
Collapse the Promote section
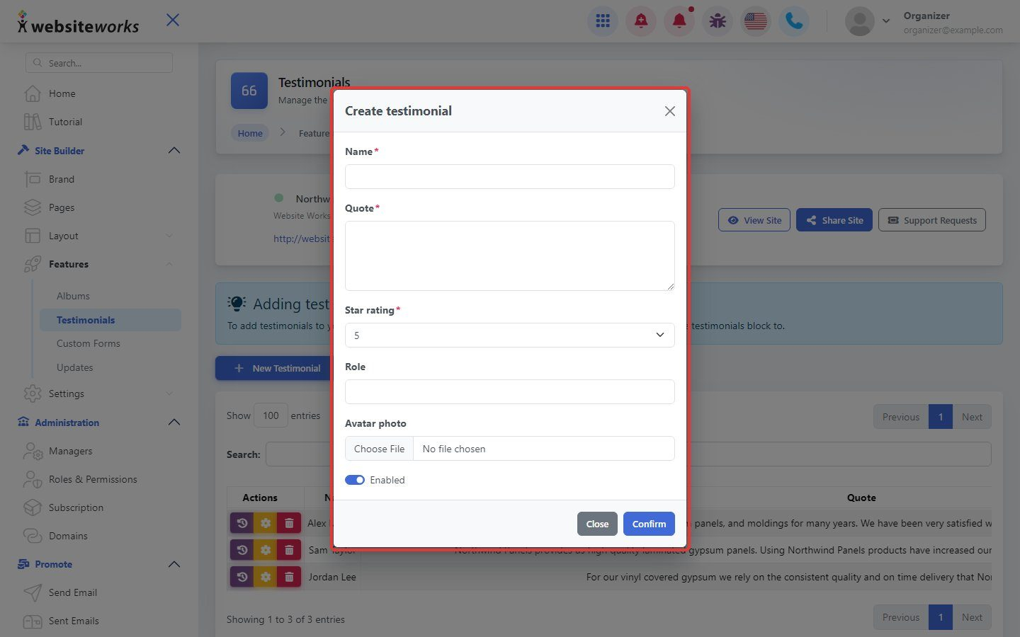pyautogui.click(x=174, y=564)
